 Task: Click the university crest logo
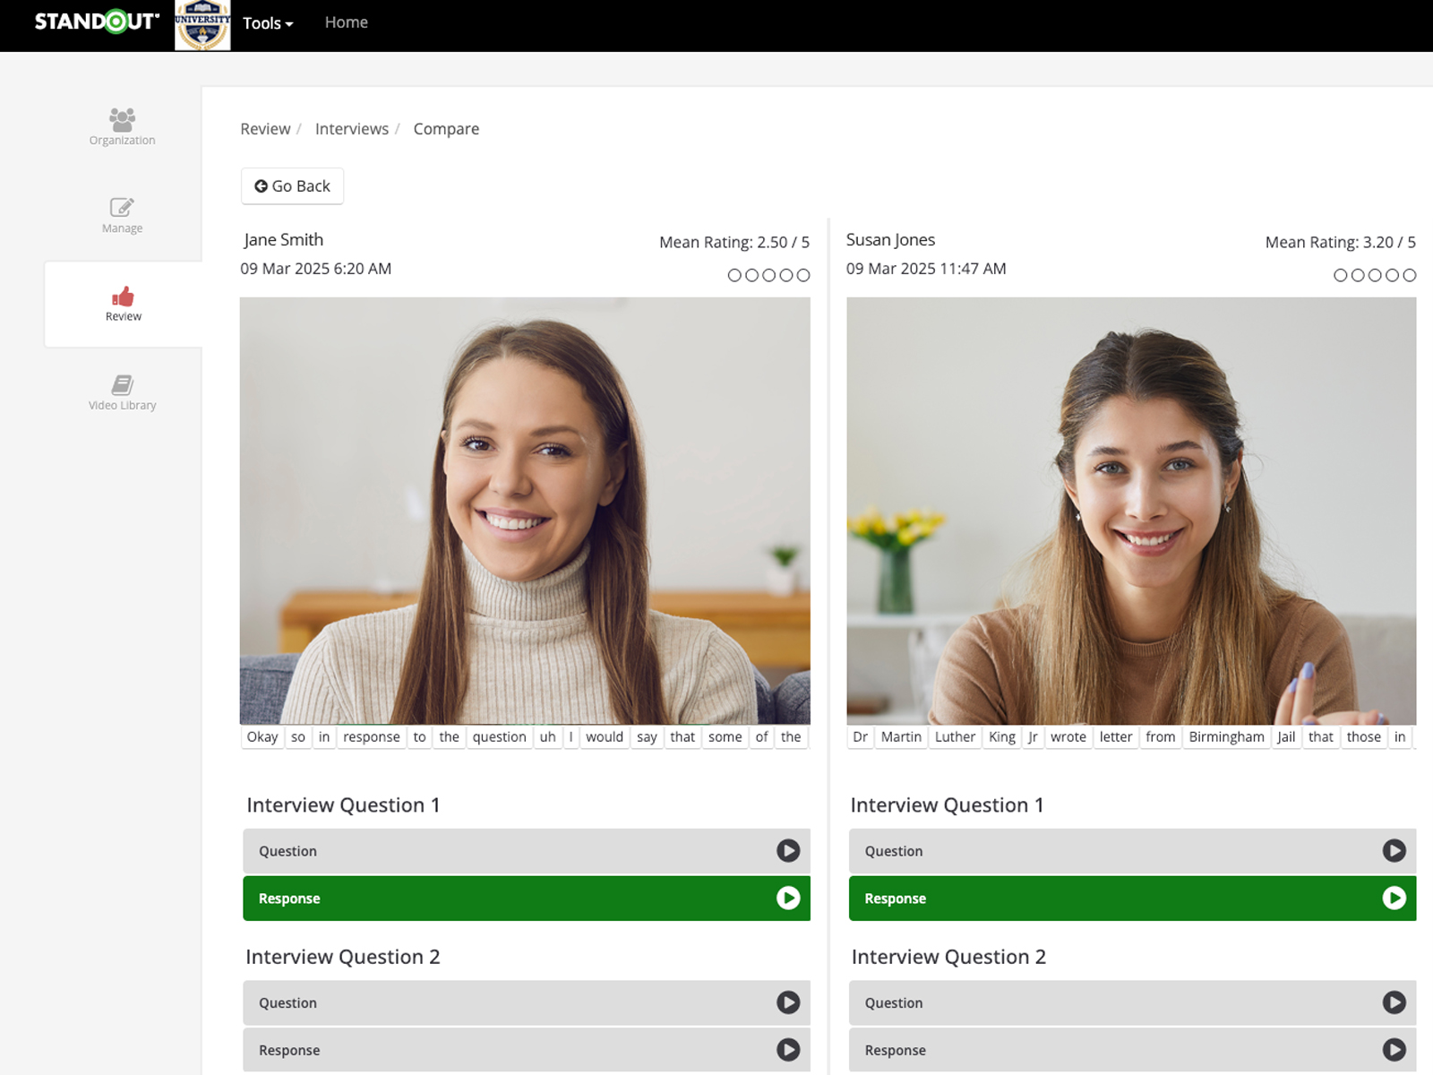pyautogui.click(x=202, y=25)
